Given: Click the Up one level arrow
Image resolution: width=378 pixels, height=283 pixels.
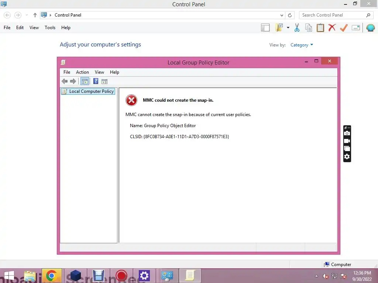Looking at the screenshot, I should pyautogui.click(x=35, y=15).
